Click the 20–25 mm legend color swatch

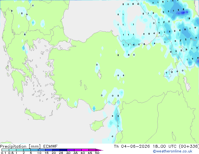(56, 150)
